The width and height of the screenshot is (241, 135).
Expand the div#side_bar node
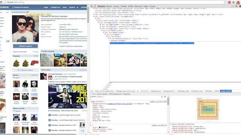tap(101, 27)
